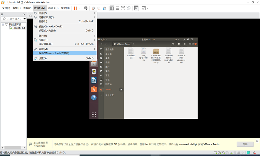Take a snapshot using the clock-plus toolbar icon

[x=93, y=8]
